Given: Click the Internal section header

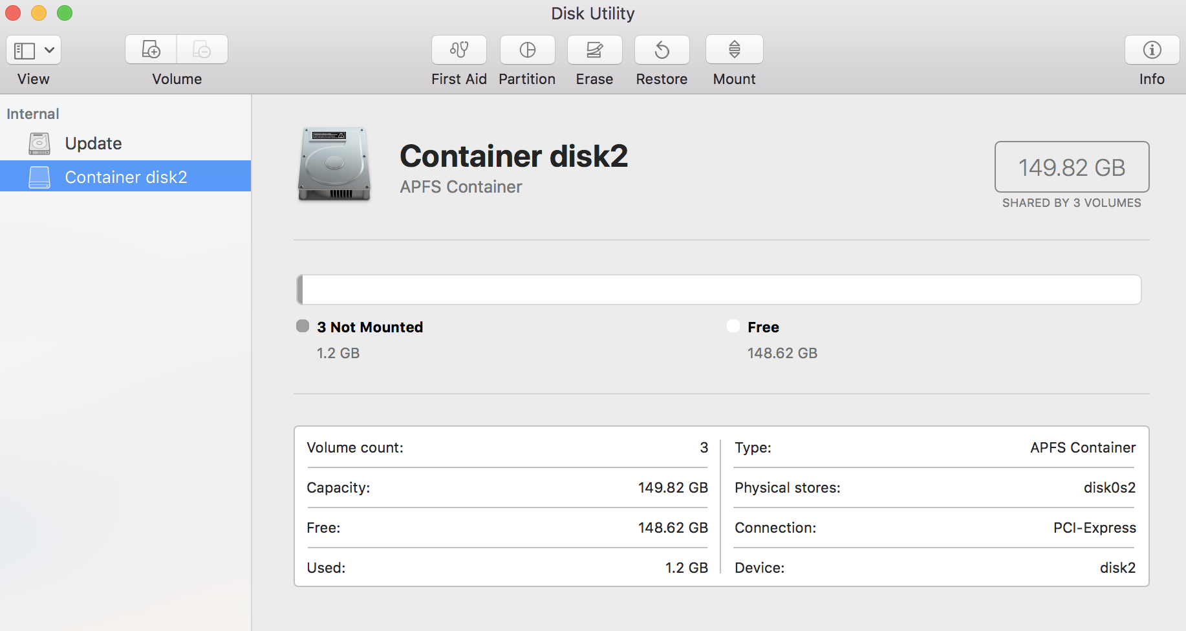Looking at the screenshot, I should point(32,113).
